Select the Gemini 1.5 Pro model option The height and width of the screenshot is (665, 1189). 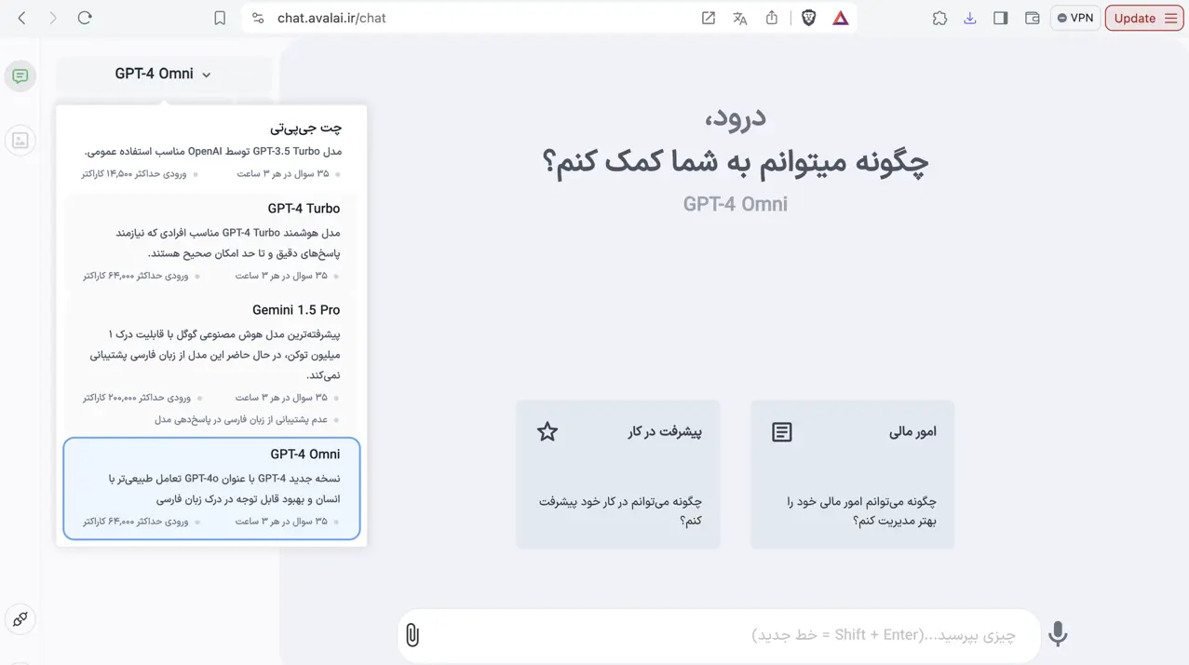click(x=211, y=364)
